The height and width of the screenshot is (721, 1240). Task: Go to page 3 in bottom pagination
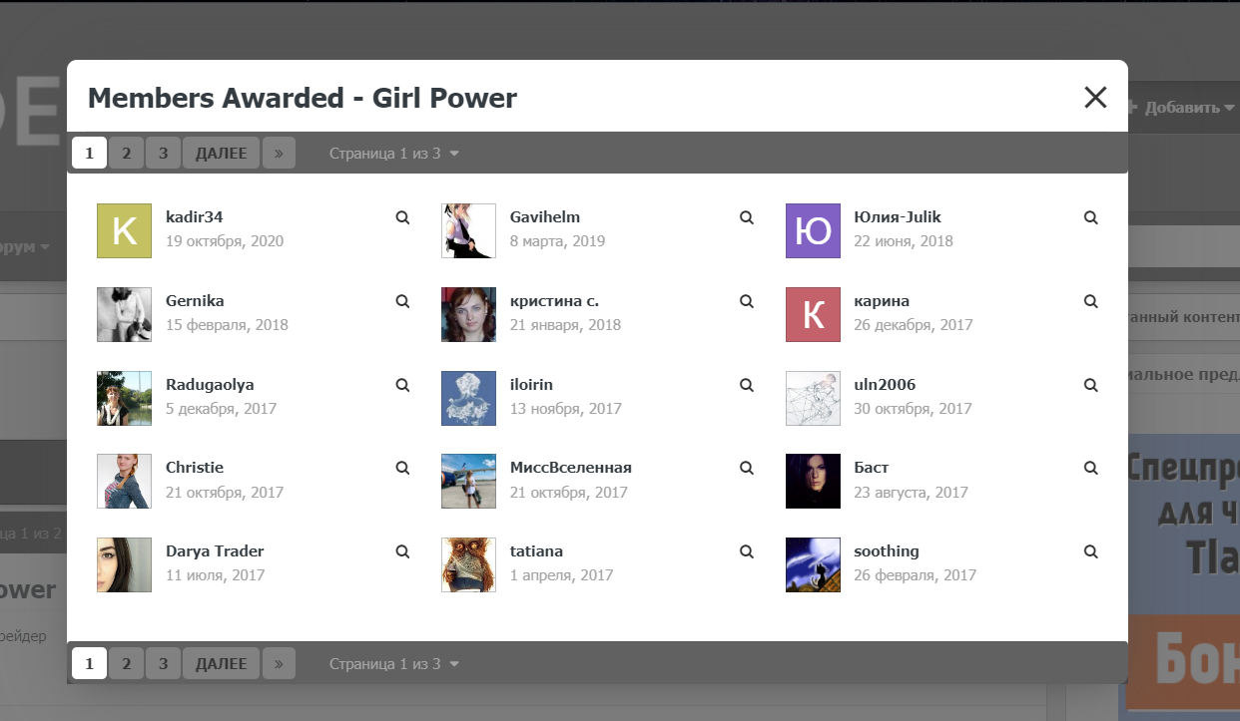[x=163, y=664]
